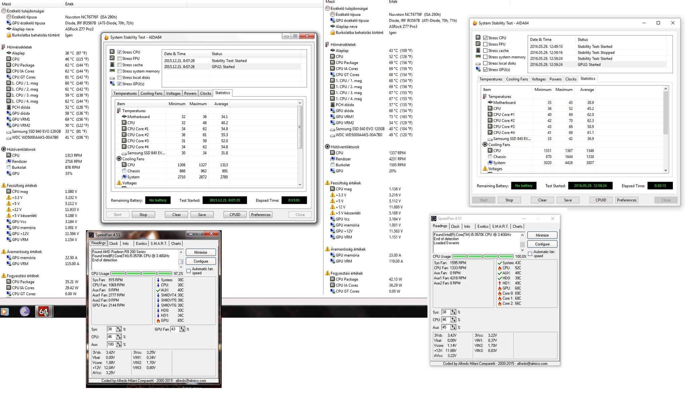Click scroll-down arrow of SpeedFan AMD detection log

click(181, 267)
